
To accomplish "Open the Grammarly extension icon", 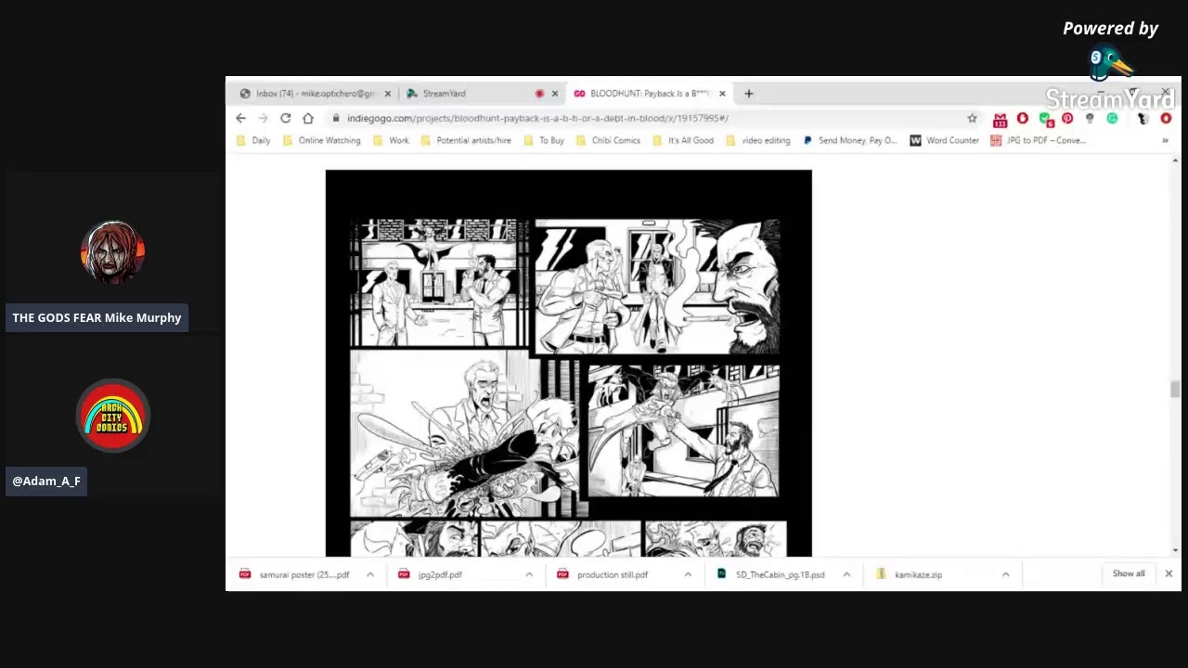I will pyautogui.click(x=1112, y=119).
